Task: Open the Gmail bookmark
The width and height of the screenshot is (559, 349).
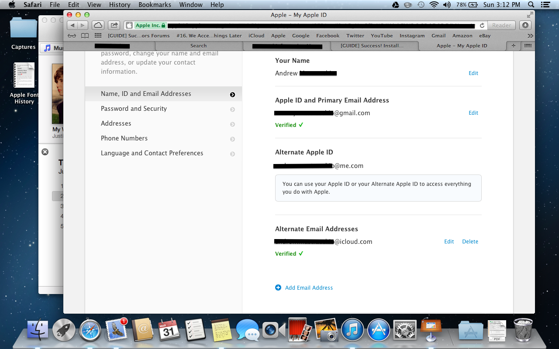Action: (438, 36)
